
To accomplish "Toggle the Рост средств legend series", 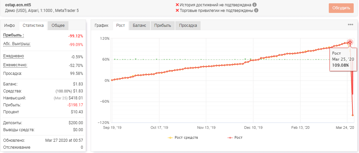I will point(183,138).
